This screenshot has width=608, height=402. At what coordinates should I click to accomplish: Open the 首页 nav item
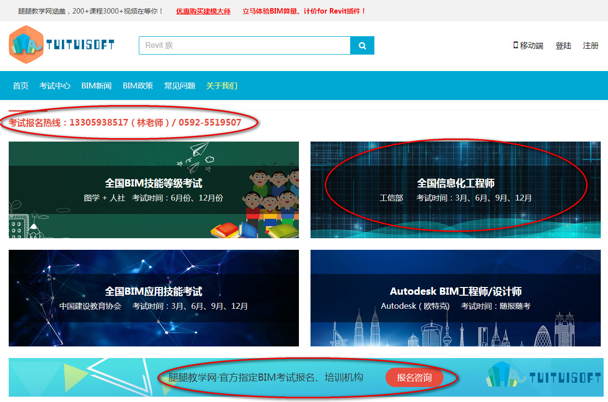tap(21, 86)
